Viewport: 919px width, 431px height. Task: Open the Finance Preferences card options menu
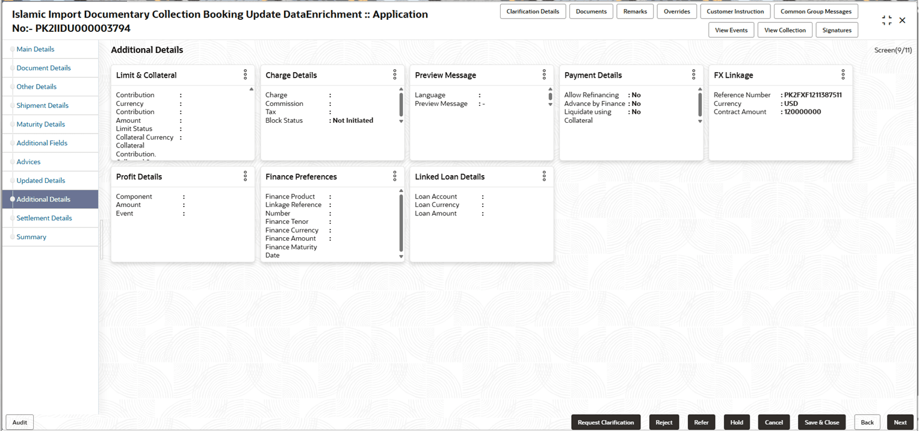(394, 176)
